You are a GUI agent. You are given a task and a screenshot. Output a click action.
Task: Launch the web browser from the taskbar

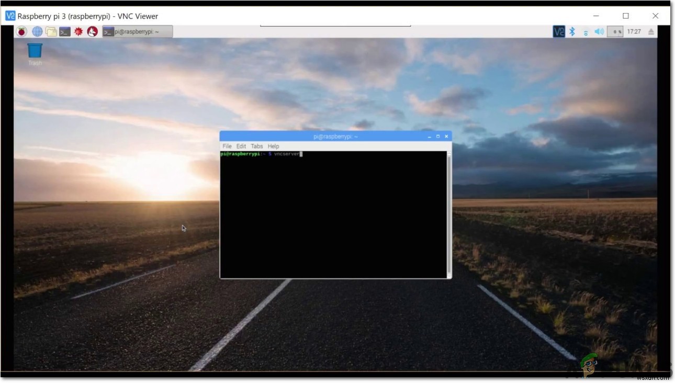[x=36, y=31]
